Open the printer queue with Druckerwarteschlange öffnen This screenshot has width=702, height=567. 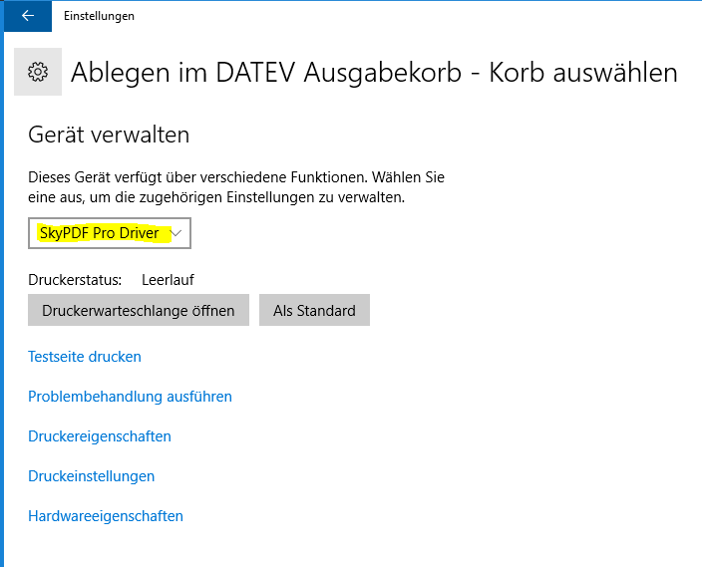(x=139, y=310)
